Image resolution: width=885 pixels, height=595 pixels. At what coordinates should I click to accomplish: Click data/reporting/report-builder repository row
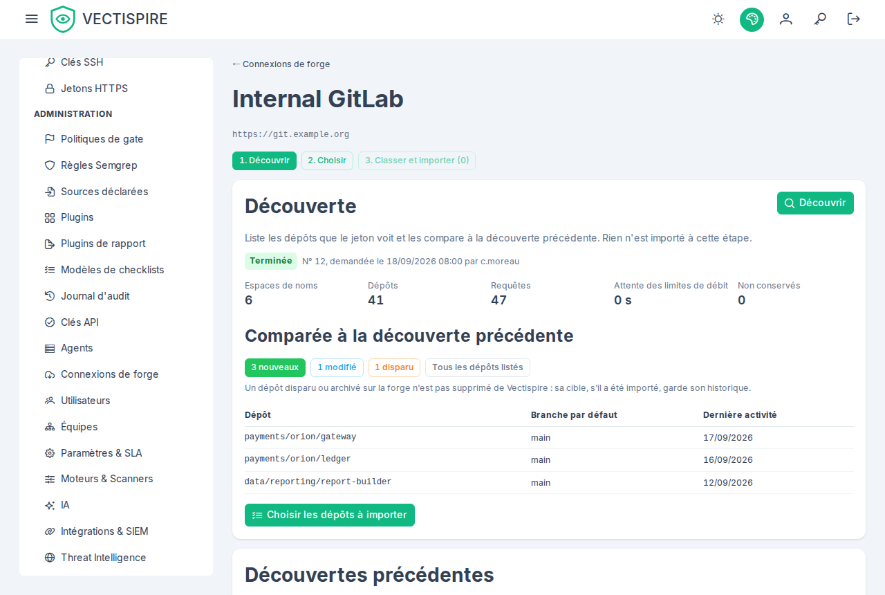pos(549,482)
